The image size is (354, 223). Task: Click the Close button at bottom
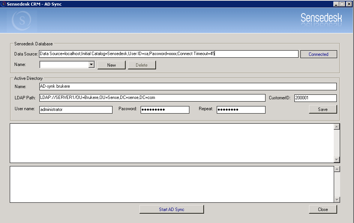tap(323, 210)
